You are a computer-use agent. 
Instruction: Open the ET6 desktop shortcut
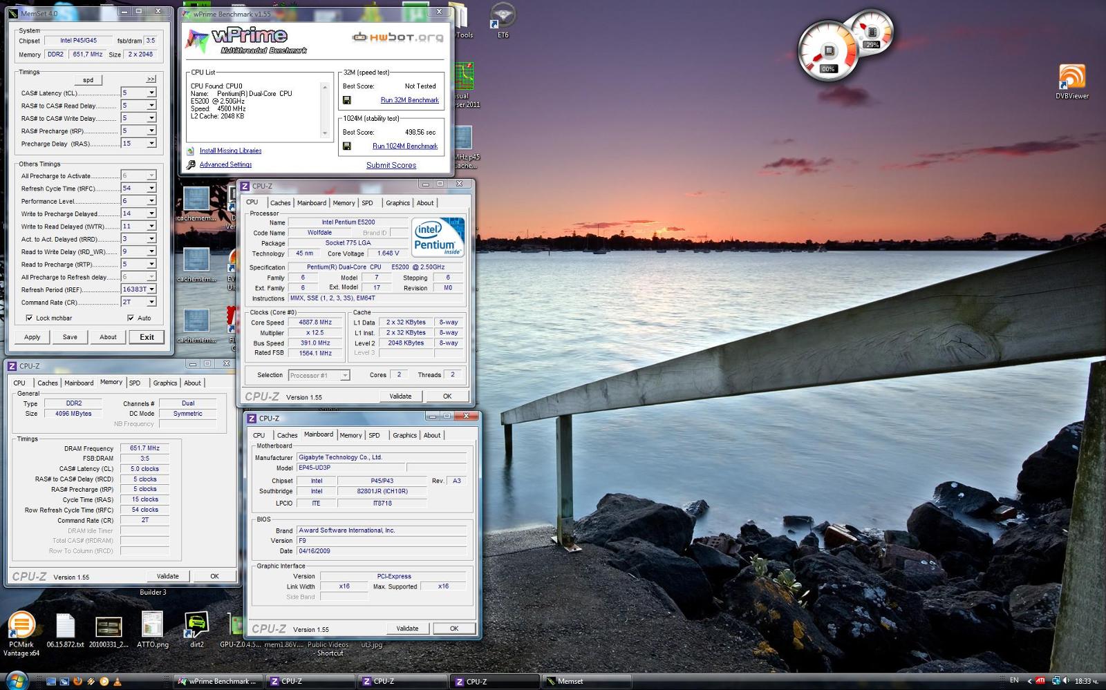503,21
